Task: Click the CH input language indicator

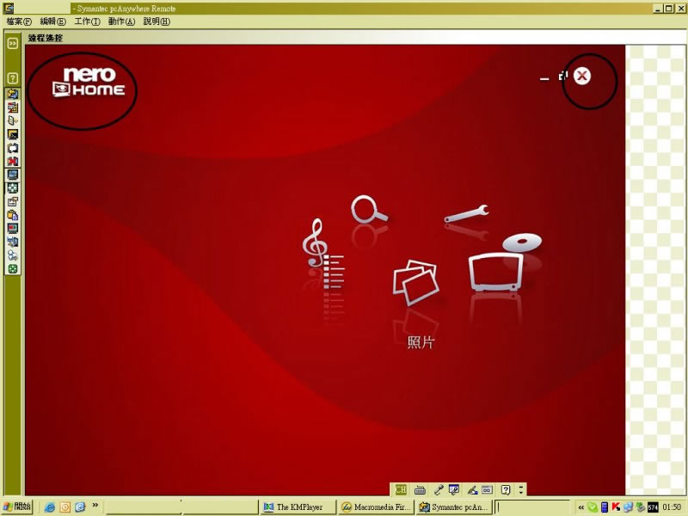Action: point(401,489)
